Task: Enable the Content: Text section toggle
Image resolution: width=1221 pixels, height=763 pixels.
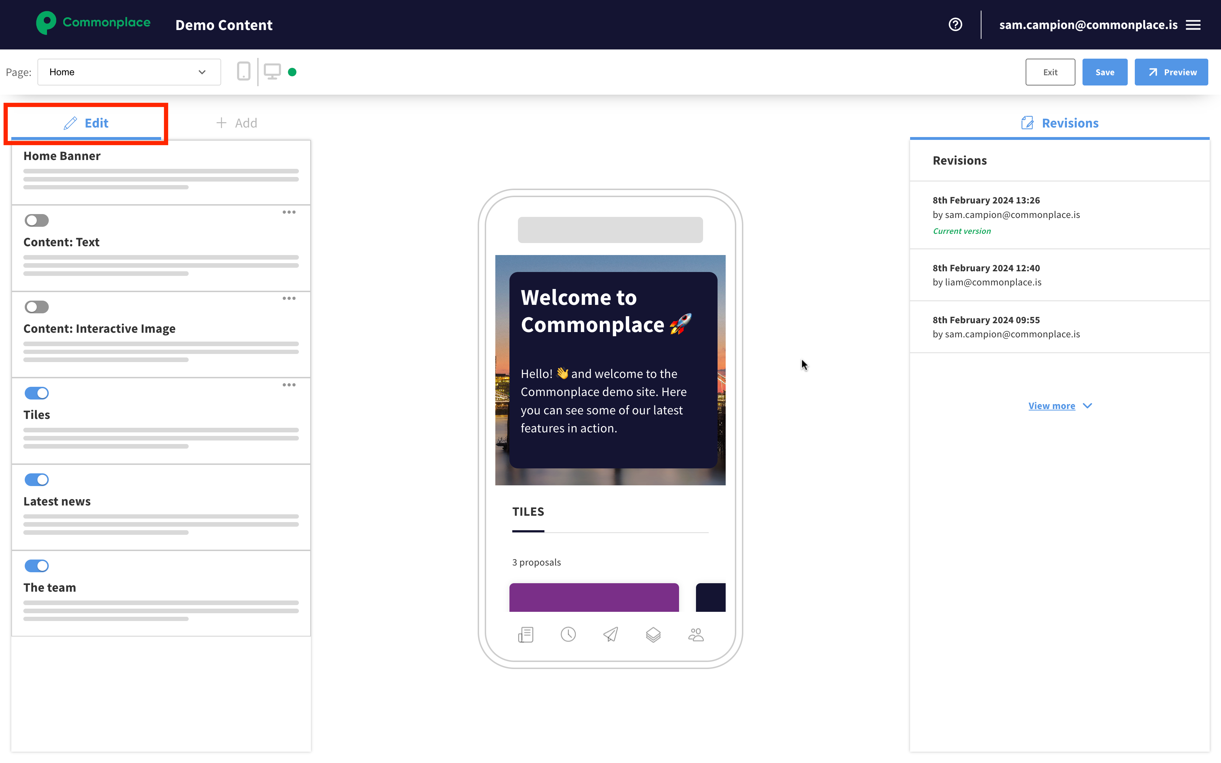Action: [x=37, y=220]
